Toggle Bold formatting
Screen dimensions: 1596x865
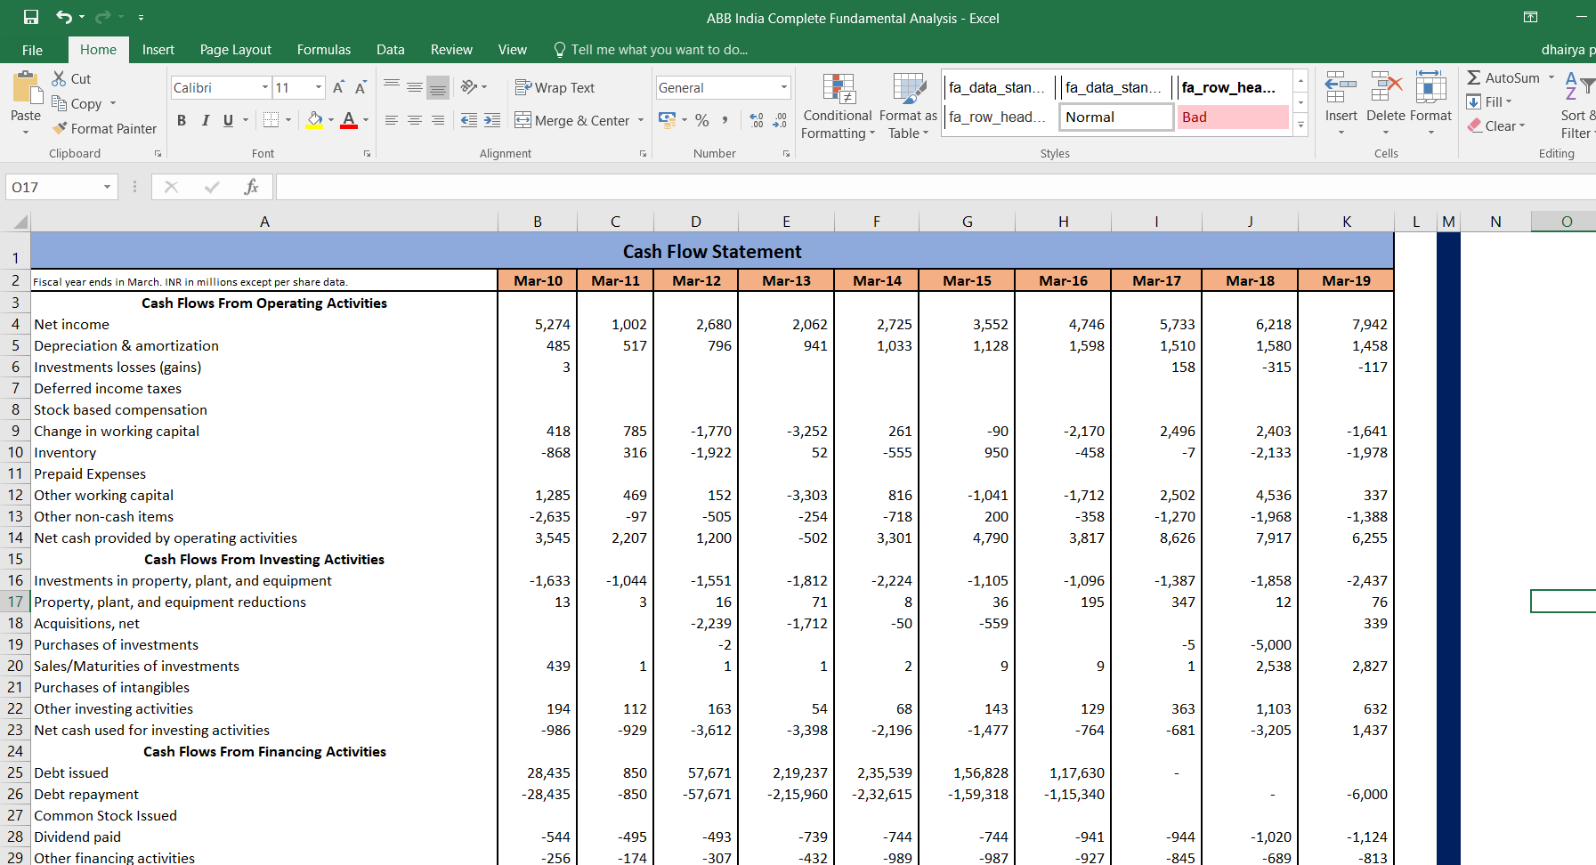[182, 120]
